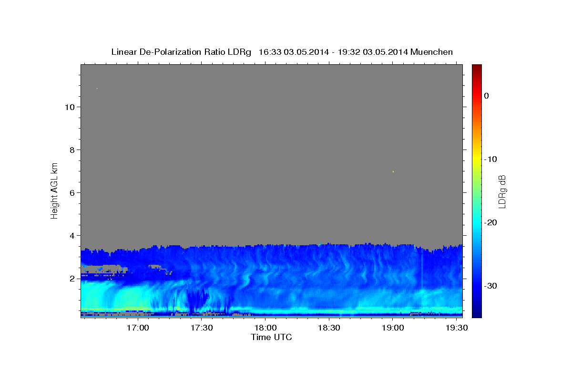Click the plot title 'Linear De-Polarization Ratio LDRg'
Screen dimensions: 572x381
click(181, 52)
